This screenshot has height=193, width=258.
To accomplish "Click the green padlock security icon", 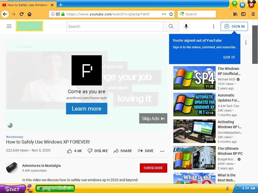I will pos(63,14).
